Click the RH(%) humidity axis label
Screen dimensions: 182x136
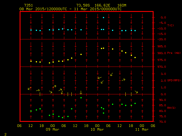(x=171, y=108)
